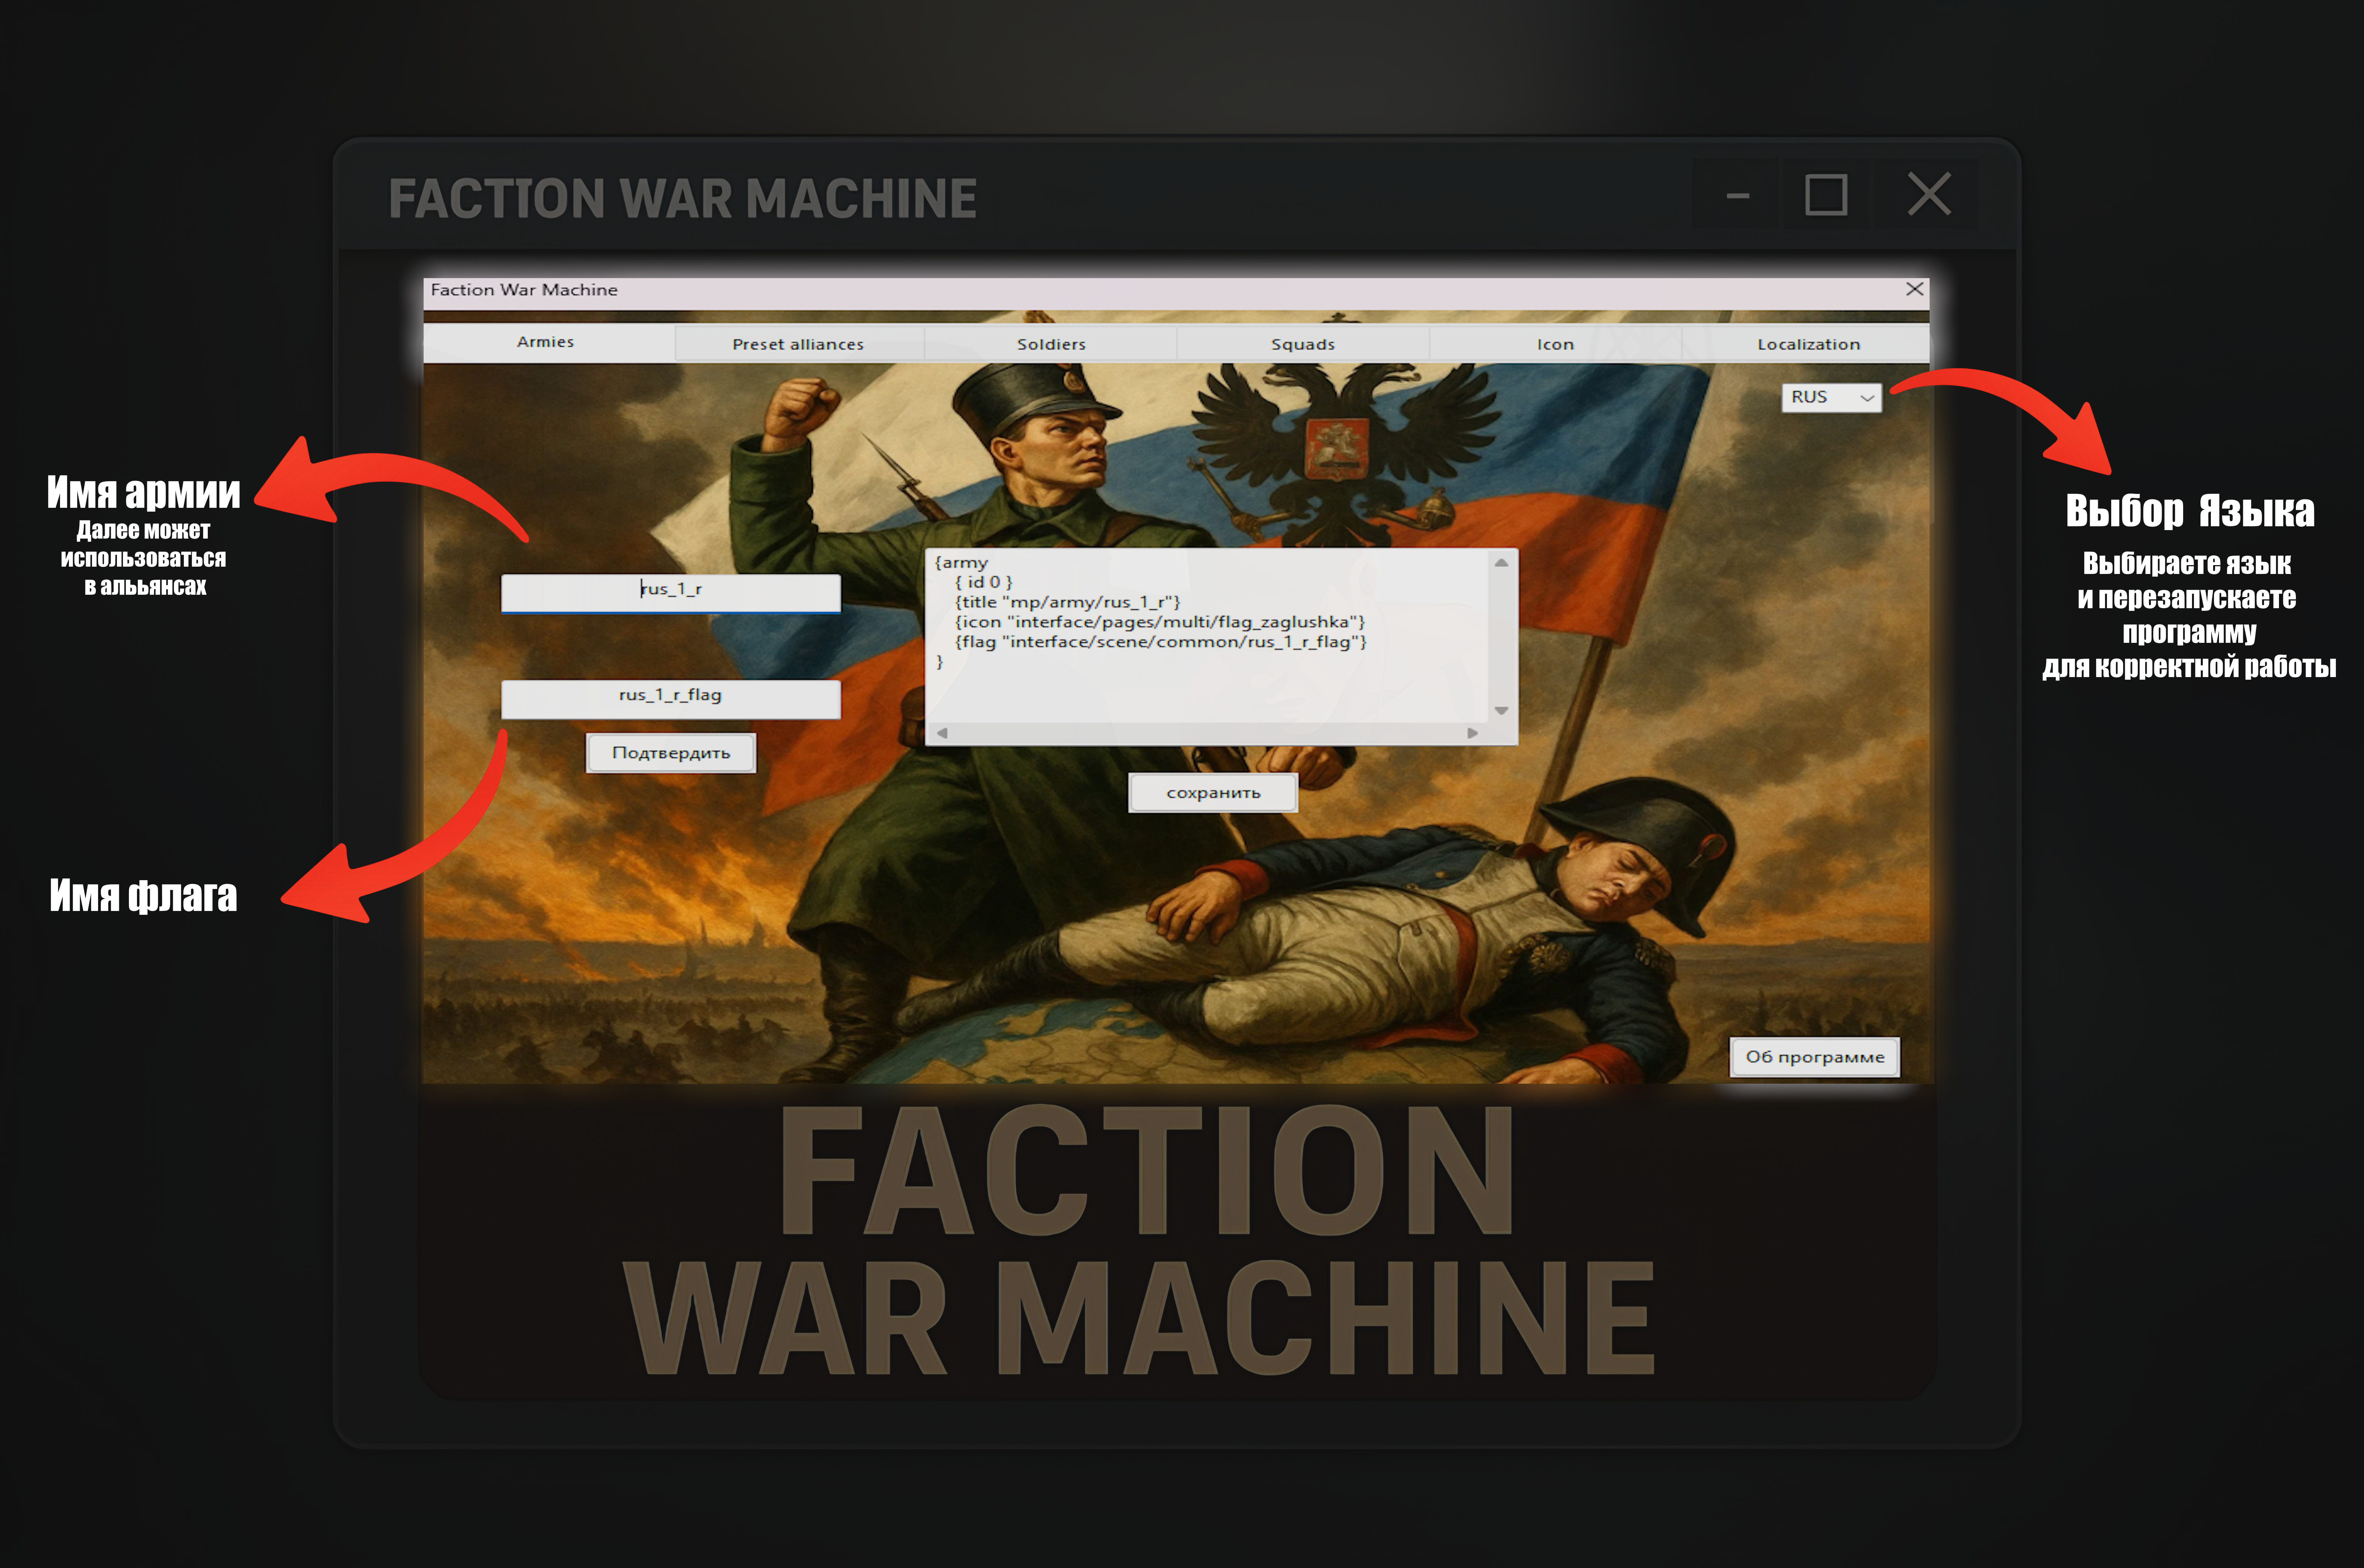Switch to the Squads tab

(x=1303, y=344)
